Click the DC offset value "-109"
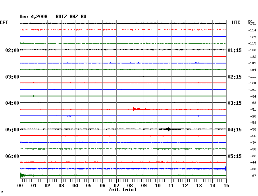The width and height of the screenshot is (258, 196). [x=252, y=63]
